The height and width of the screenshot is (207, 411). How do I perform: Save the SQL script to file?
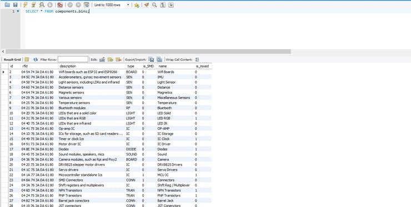(16, 4)
